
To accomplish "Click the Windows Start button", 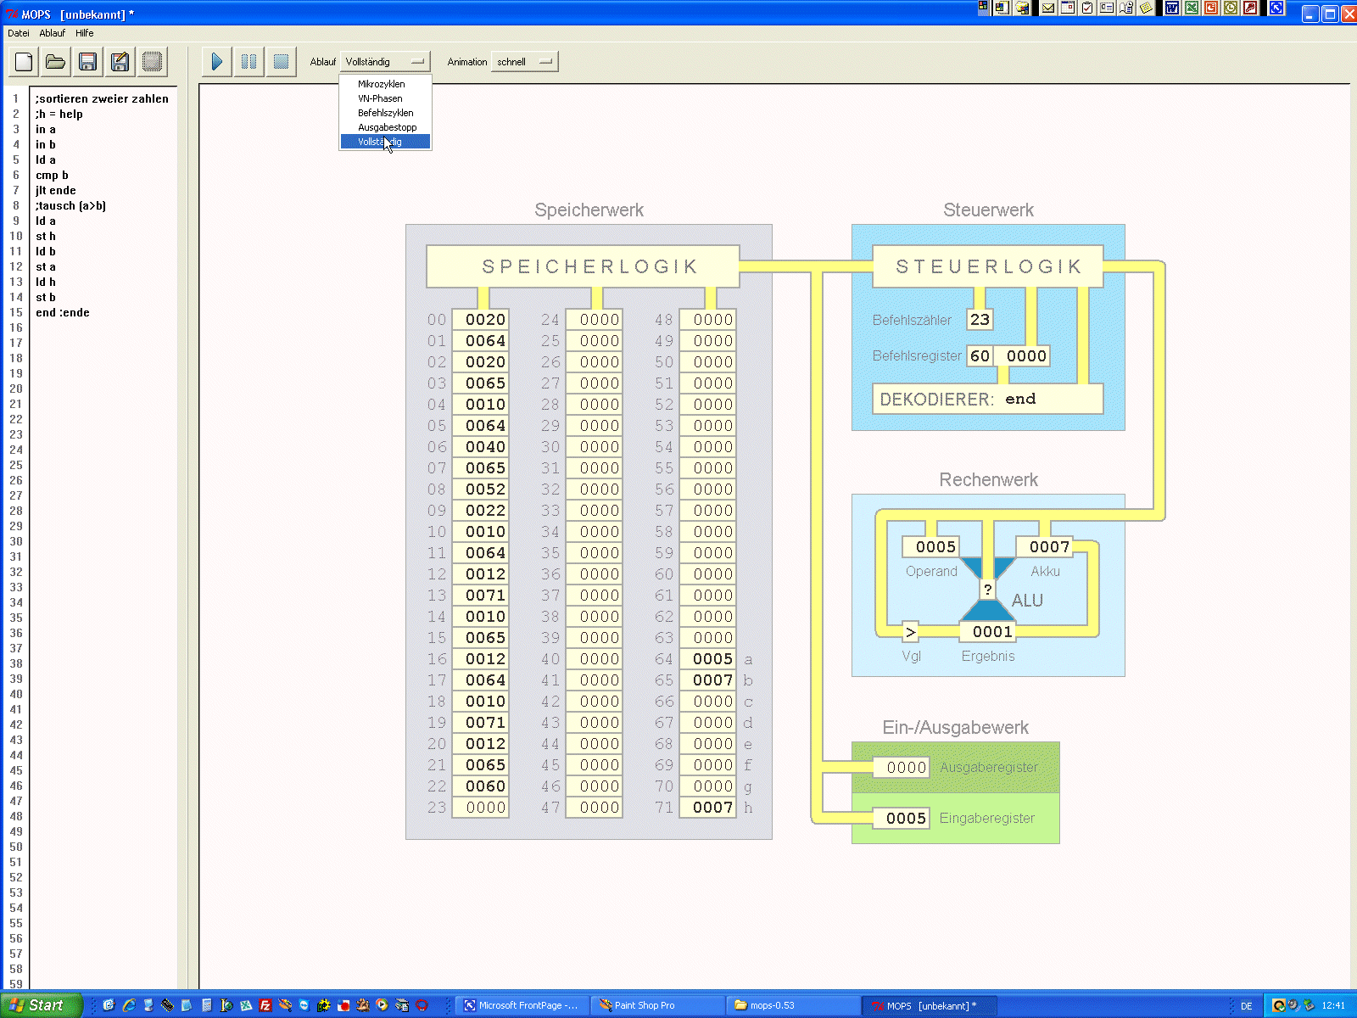I will [40, 1005].
